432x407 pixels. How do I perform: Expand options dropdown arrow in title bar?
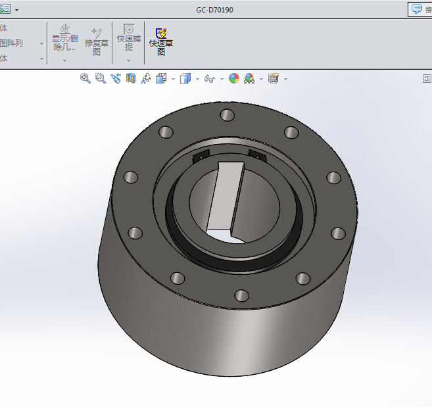click(17, 11)
